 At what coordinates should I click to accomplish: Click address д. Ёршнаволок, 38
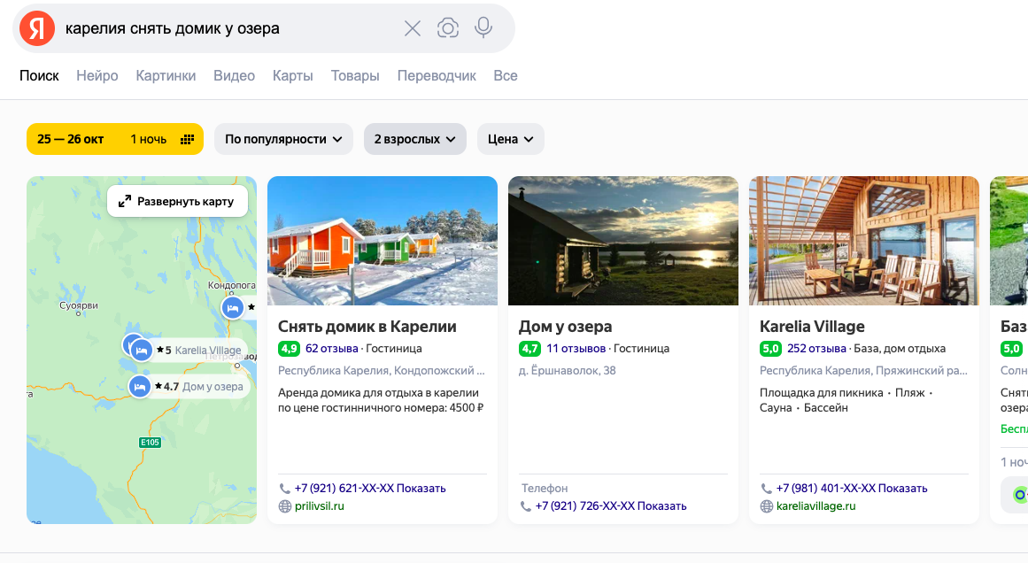(567, 370)
